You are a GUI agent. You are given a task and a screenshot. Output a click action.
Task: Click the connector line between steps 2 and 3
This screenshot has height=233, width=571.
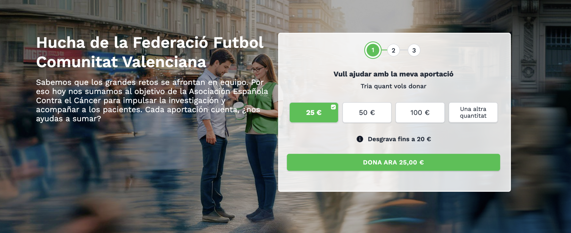[404, 50]
